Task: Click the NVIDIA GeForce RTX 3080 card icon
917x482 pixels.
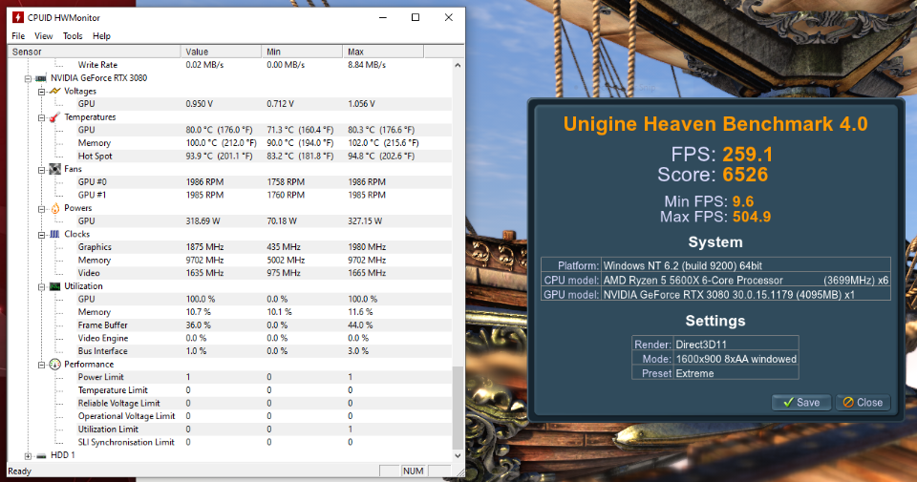Action: [x=41, y=78]
